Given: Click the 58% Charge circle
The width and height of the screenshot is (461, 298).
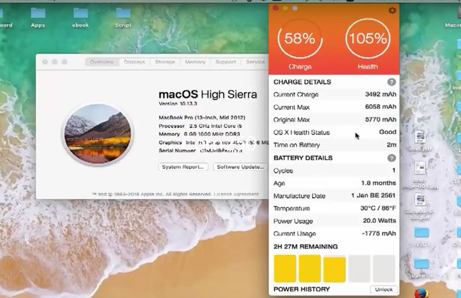Looking at the screenshot, I should (300, 39).
